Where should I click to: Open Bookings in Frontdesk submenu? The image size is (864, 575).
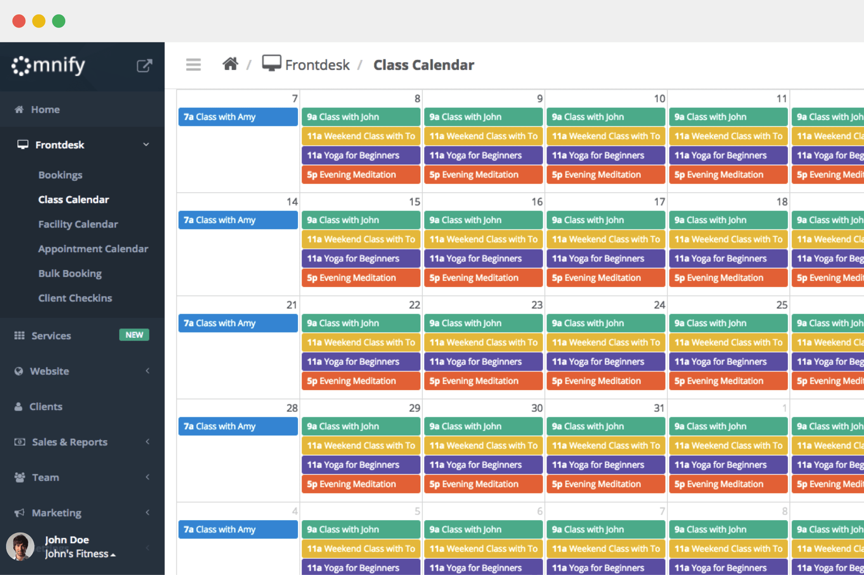click(x=60, y=175)
